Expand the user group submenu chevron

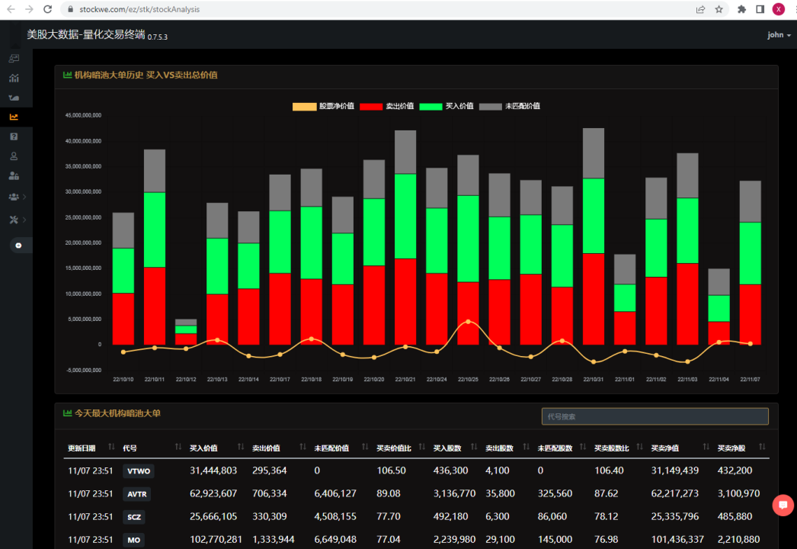click(x=24, y=197)
